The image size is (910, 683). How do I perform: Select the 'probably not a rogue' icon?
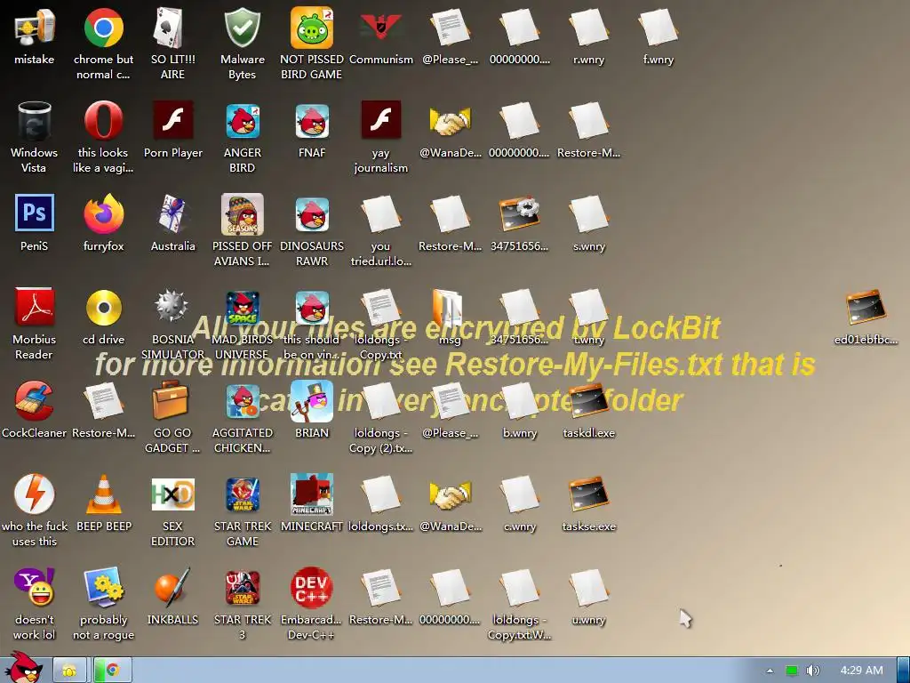103,587
